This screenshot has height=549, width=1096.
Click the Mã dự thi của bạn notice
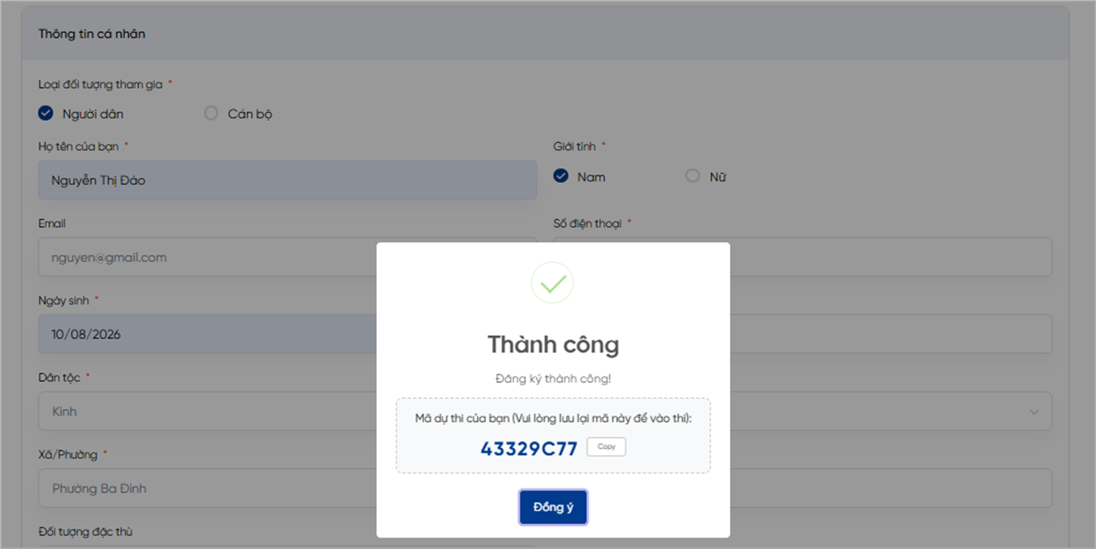pos(553,419)
